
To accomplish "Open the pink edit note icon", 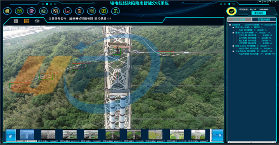I will pos(31,11).
